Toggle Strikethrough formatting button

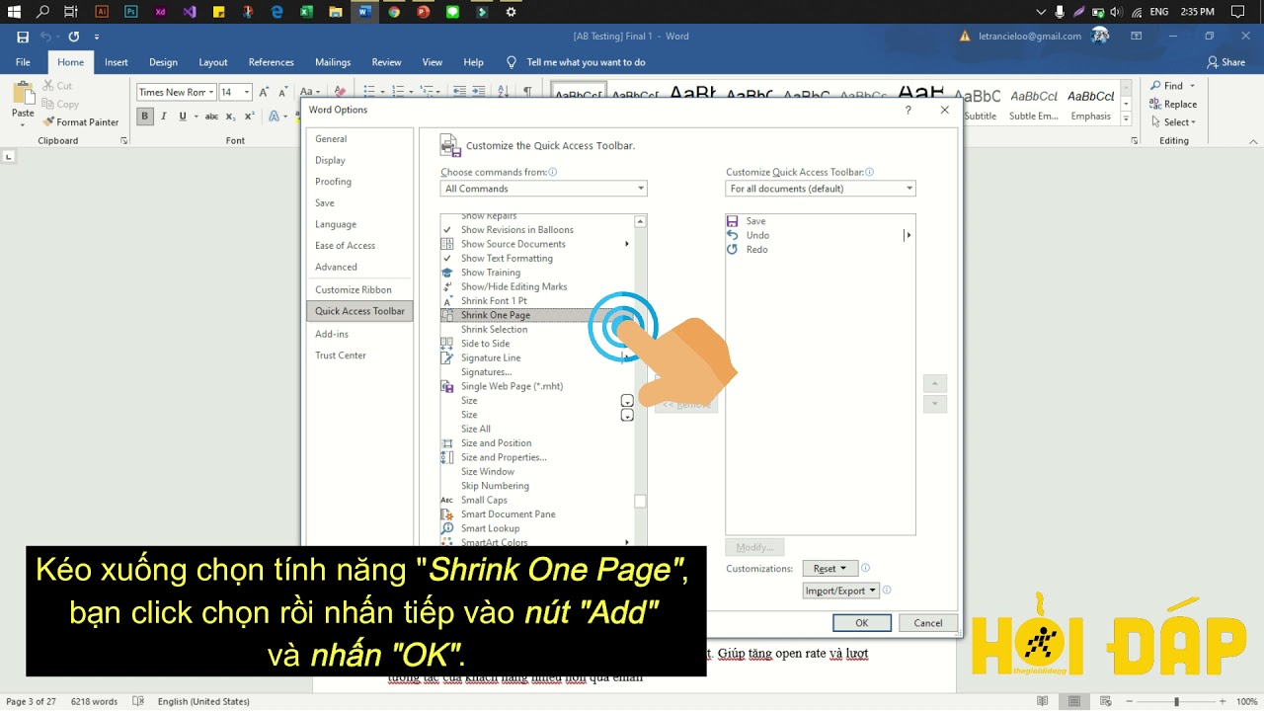coord(211,117)
